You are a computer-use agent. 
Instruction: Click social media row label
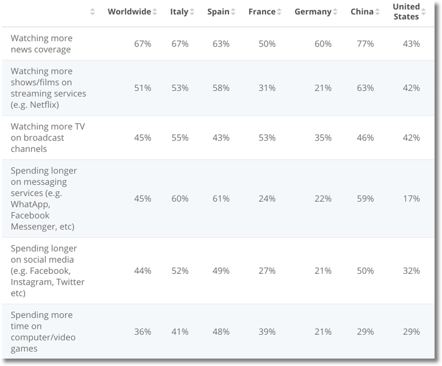point(47,271)
